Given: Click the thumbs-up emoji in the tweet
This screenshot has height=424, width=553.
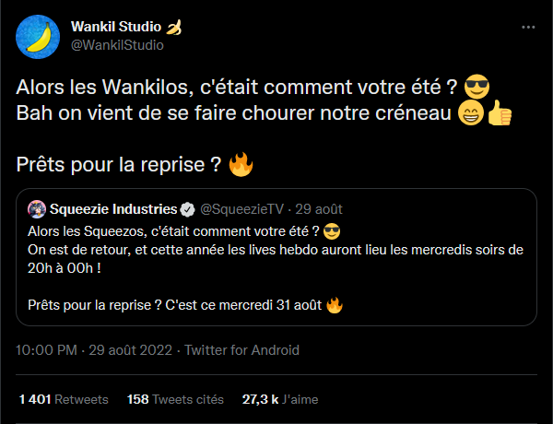Looking at the screenshot, I should point(500,112).
